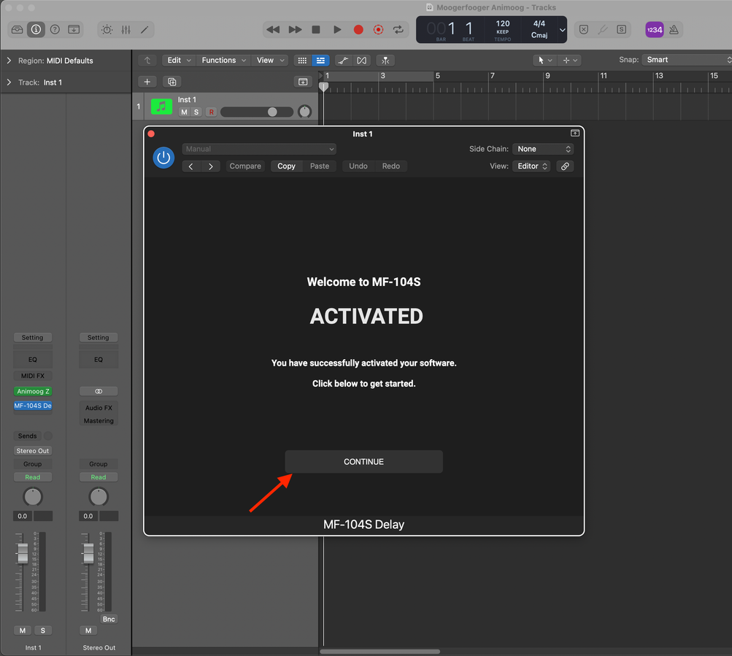Click the Capture Recording button
This screenshot has height=656, width=732.
378,29
